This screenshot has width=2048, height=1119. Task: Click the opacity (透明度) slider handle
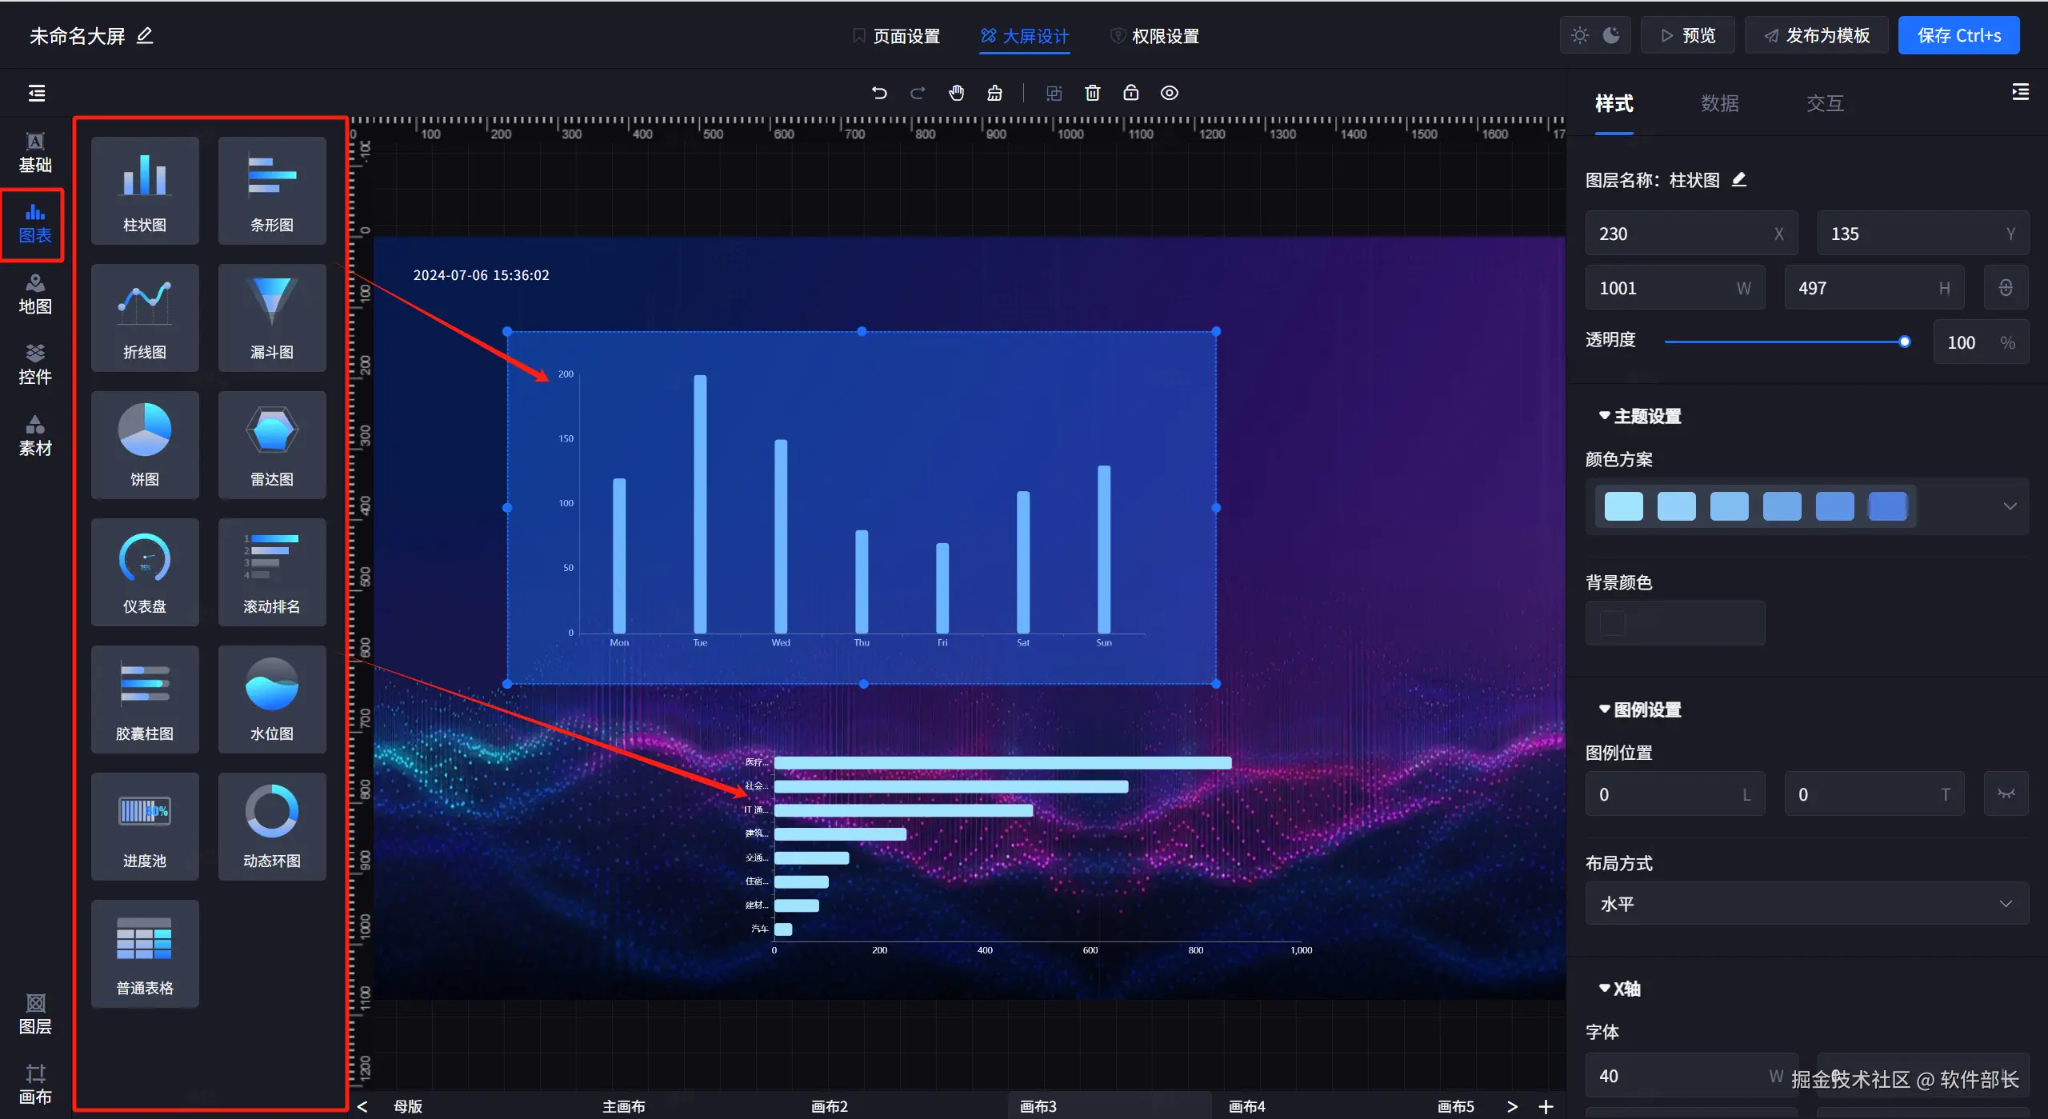click(x=1905, y=342)
